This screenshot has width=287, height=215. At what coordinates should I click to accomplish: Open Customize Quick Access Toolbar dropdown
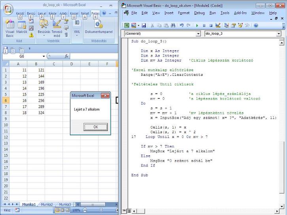[x=30, y=49]
